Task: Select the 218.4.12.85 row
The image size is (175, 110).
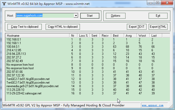Action: tap(88, 50)
